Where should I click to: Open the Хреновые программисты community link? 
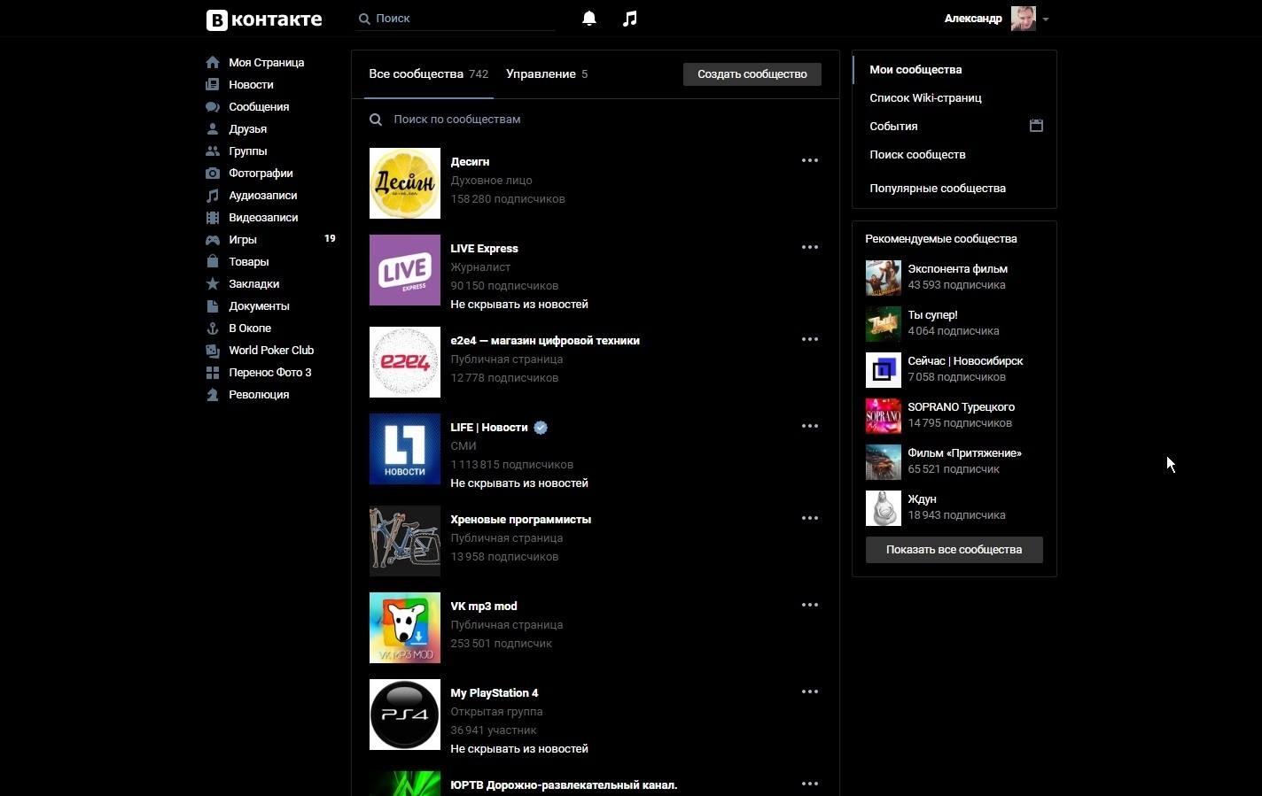coord(520,519)
